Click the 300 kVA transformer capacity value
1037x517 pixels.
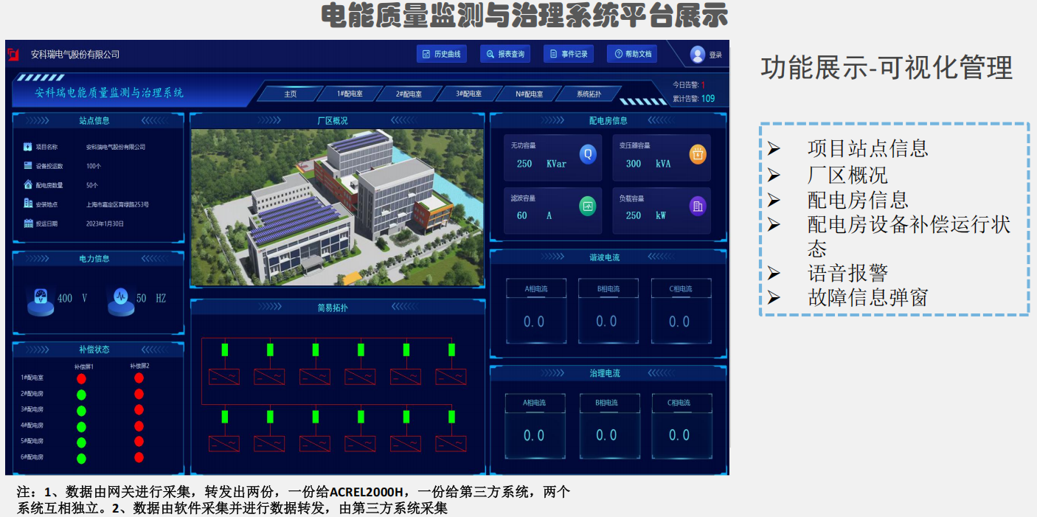coord(648,164)
